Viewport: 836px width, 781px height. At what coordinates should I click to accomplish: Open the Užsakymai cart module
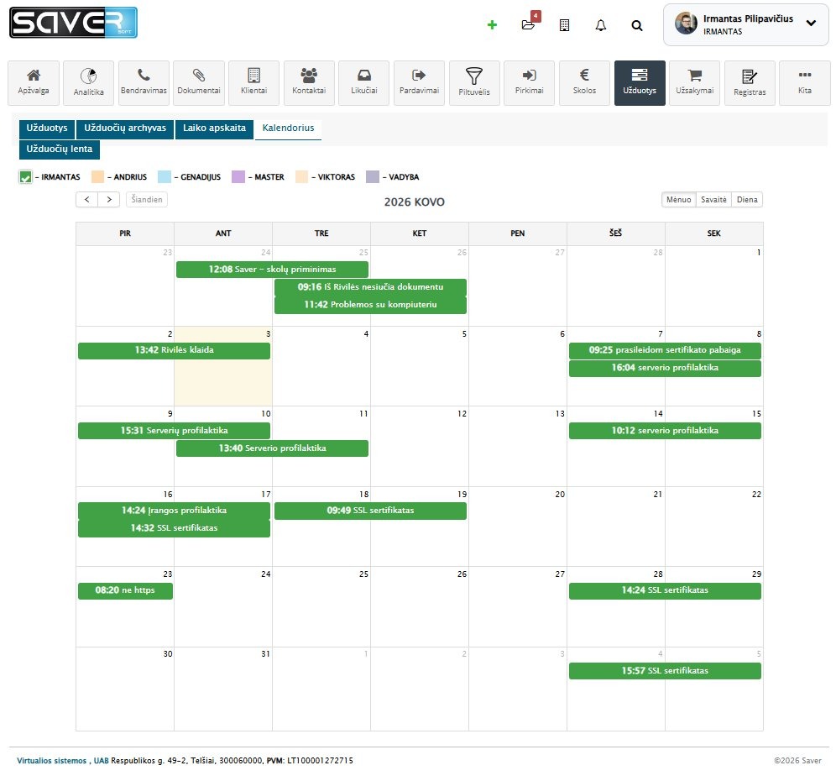[694, 82]
